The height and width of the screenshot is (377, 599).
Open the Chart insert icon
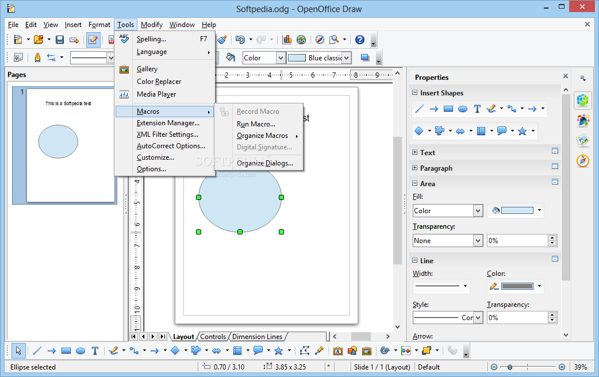(x=287, y=39)
